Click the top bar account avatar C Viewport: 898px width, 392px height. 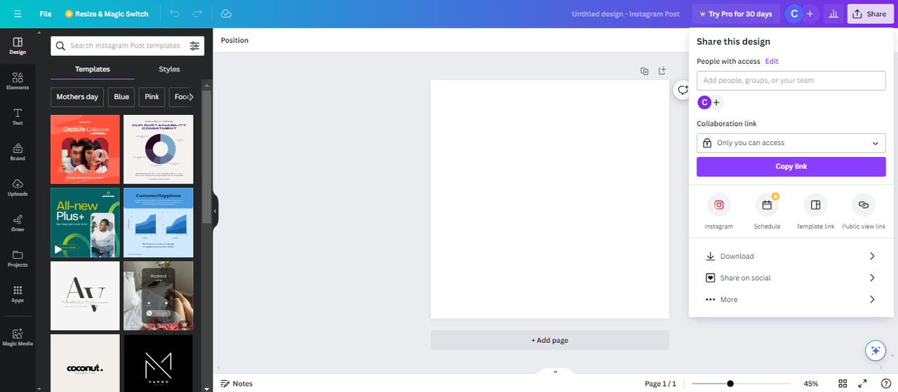coord(793,14)
